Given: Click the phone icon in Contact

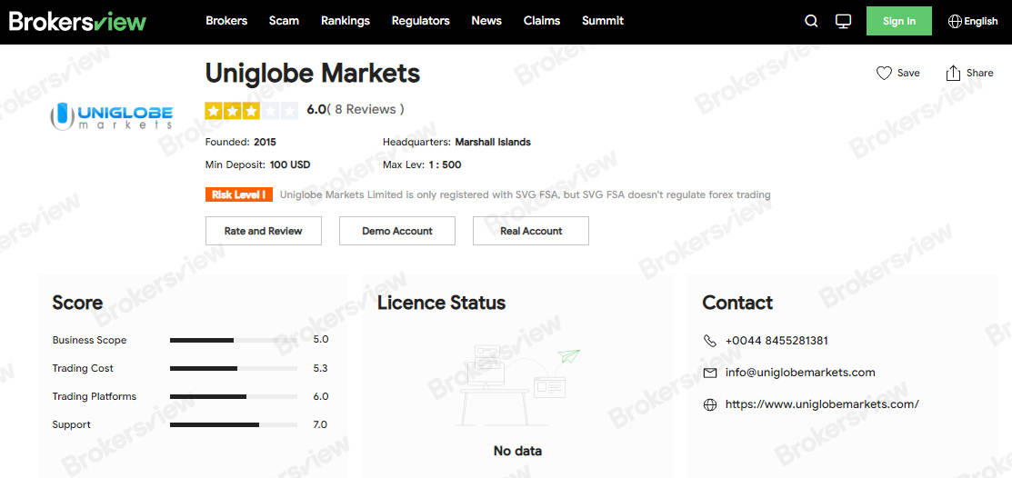Looking at the screenshot, I should tap(710, 341).
